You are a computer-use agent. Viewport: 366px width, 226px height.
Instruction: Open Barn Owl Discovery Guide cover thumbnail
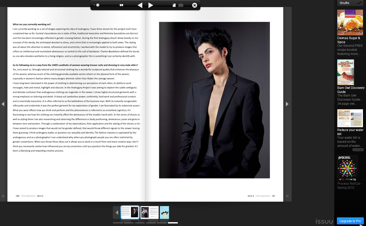pos(346,72)
